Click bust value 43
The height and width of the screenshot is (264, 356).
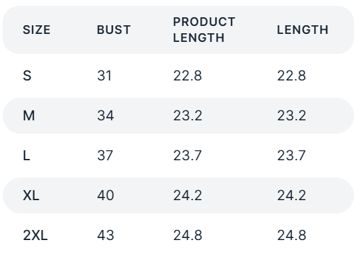[x=106, y=235]
